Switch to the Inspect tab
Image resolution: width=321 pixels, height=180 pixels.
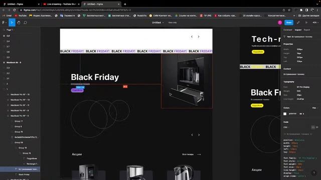298,30
